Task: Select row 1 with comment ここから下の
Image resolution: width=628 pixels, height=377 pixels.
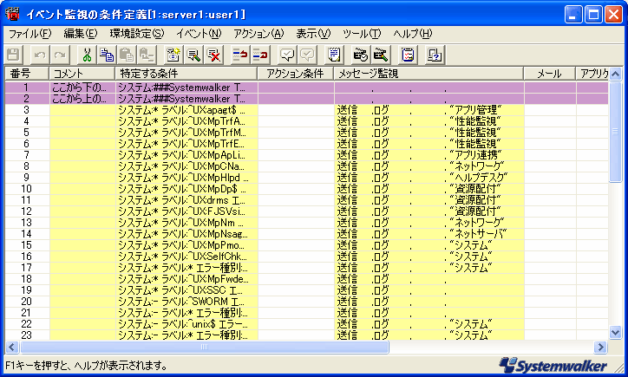Action: [x=26, y=88]
